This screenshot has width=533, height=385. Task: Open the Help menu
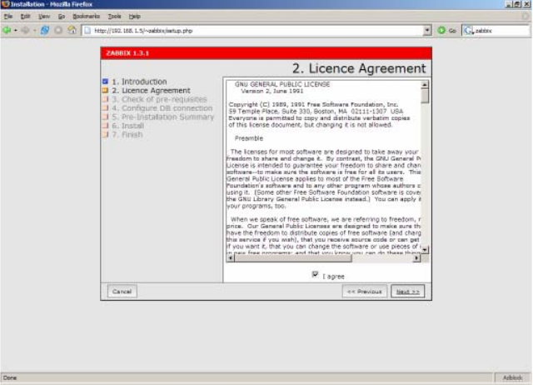coord(135,17)
